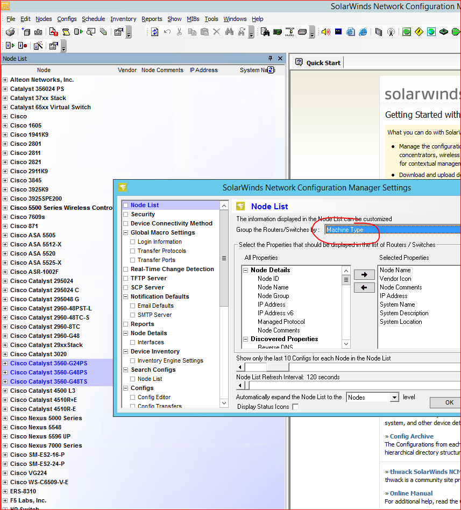This screenshot has height=510, width=461.
Task: Pin the Node List panel
Action: 270,58
